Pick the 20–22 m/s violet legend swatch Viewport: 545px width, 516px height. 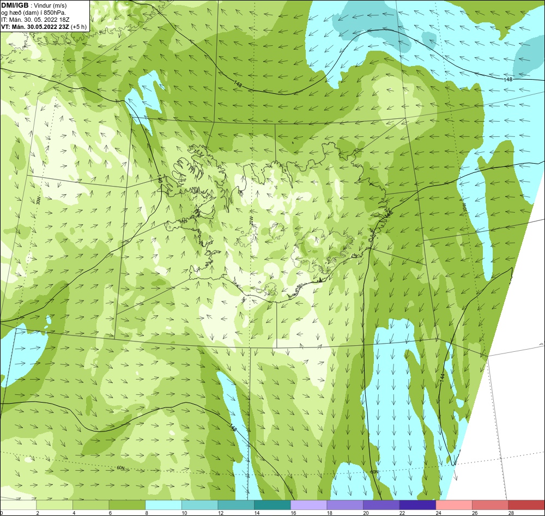click(x=381, y=505)
